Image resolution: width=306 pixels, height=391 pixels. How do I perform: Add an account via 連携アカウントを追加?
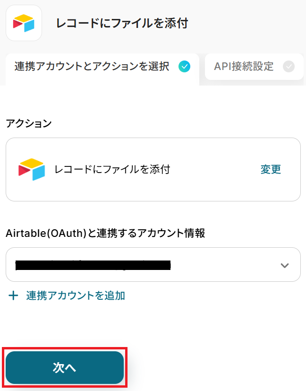[x=76, y=296]
